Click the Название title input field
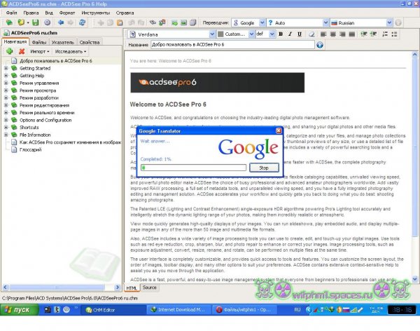Image resolution: width=420 pixels, height=331 pixels. coord(232,45)
